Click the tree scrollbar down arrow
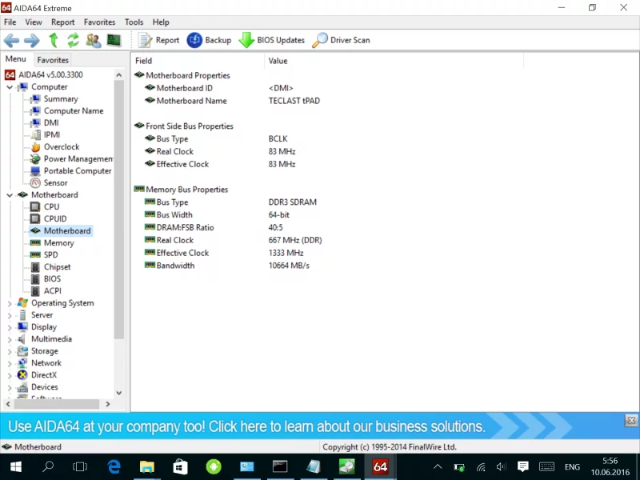The width and height of the screenshot is (640, 480). (118, 393)
